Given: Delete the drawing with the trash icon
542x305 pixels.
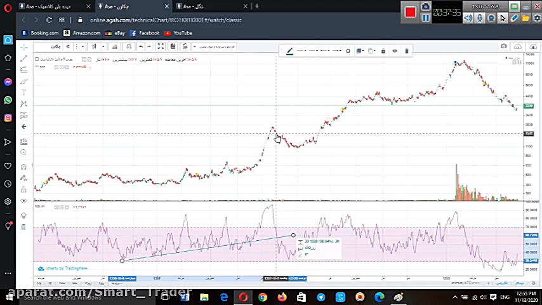Looking at the screenshot, I should 407,51.
